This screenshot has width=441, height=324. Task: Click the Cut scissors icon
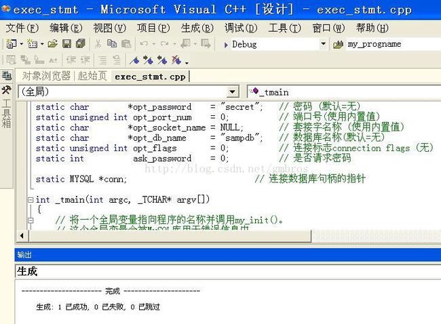click(x=98, y=44)
